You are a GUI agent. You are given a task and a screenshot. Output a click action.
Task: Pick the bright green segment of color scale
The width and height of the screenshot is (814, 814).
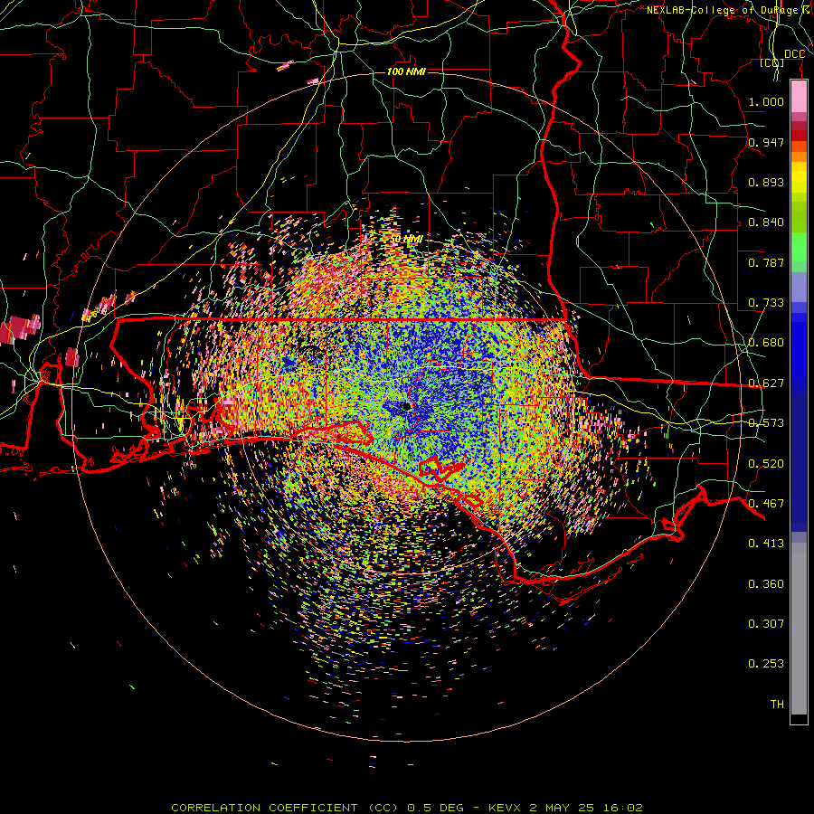(799, 247)
